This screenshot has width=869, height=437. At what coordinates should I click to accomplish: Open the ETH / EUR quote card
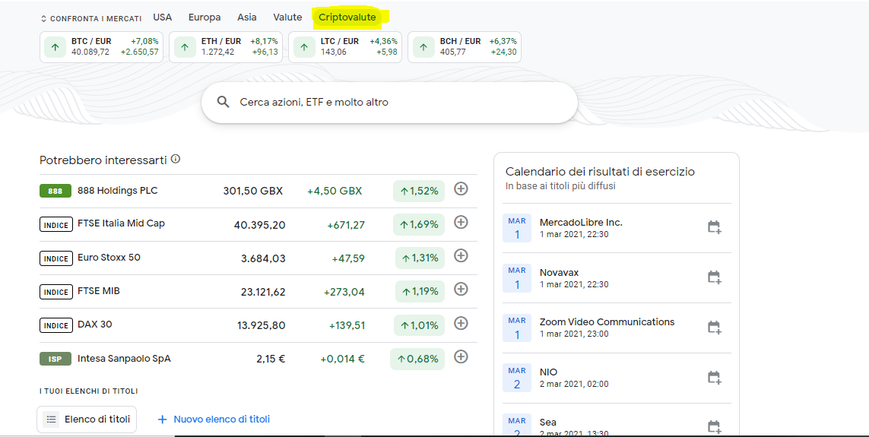click(226, 47)
